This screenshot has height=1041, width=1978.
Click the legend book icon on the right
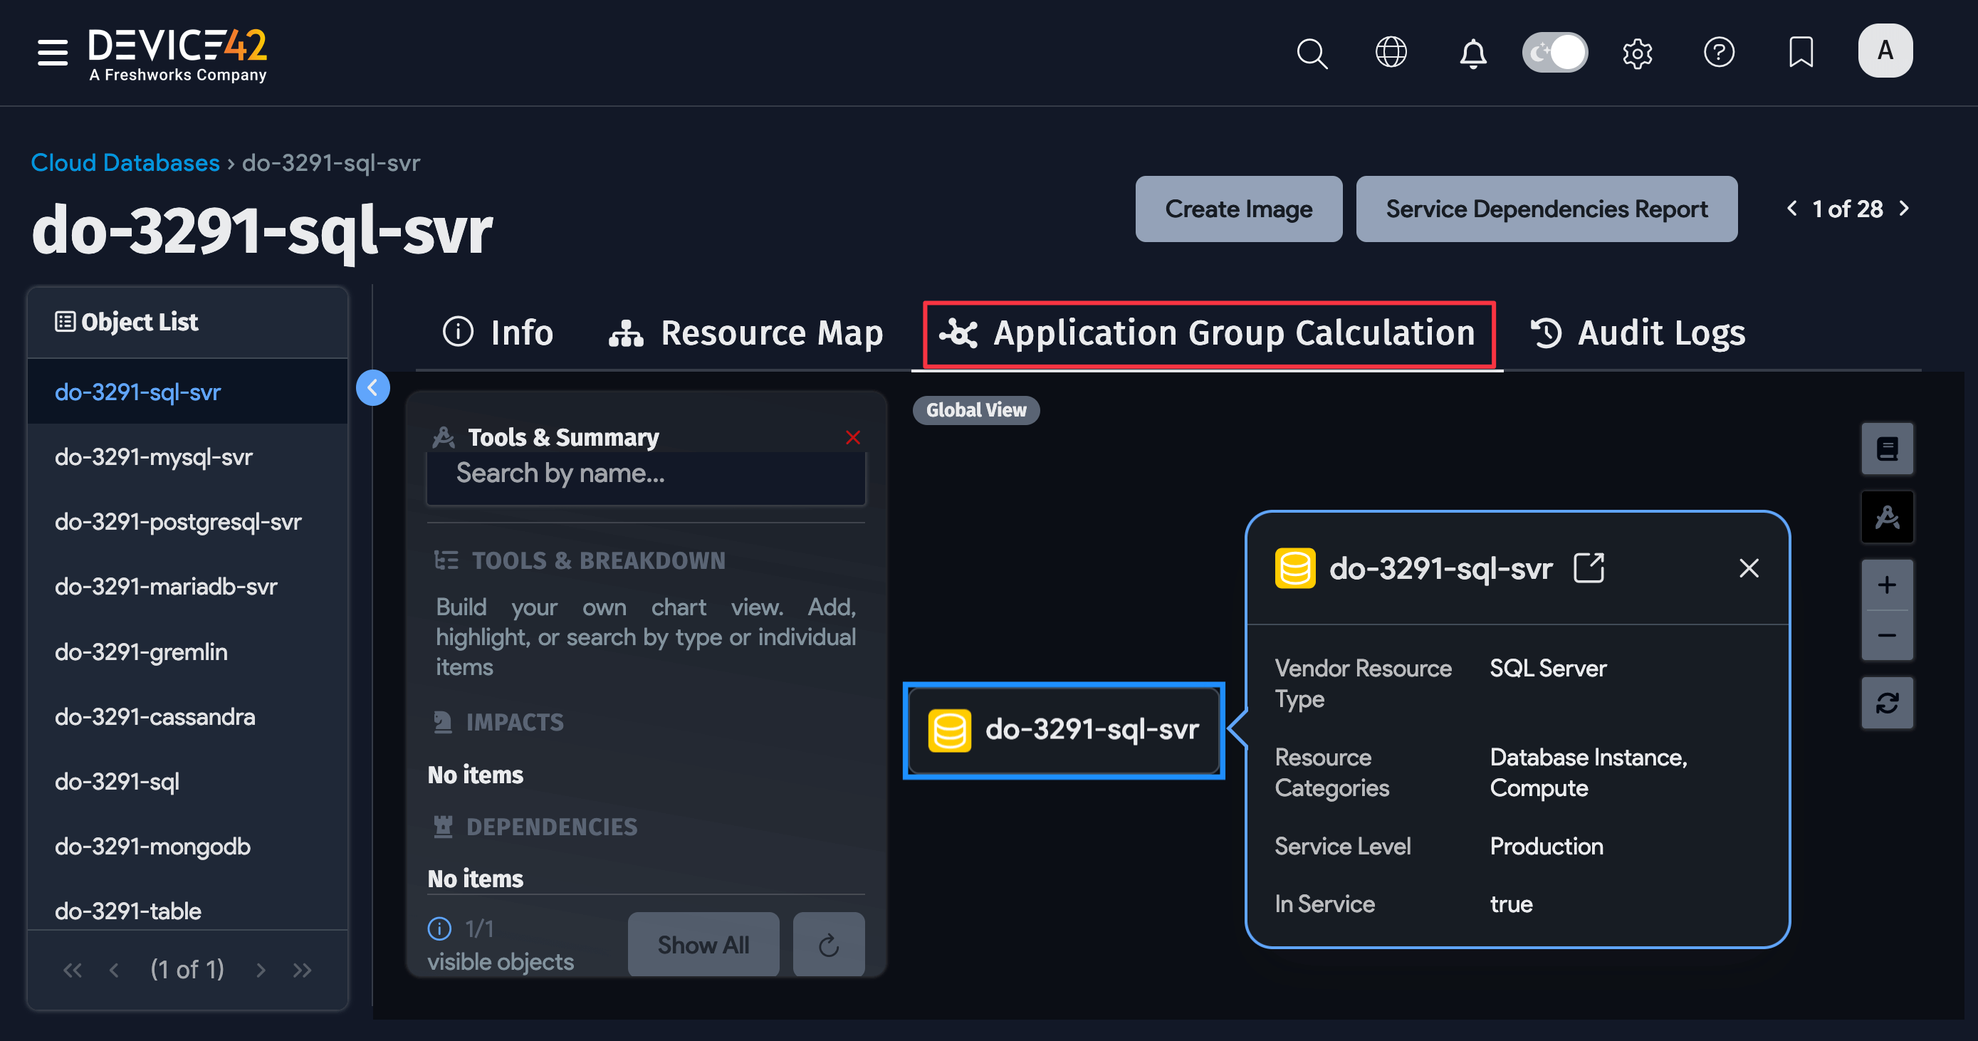click(1888, 449)
